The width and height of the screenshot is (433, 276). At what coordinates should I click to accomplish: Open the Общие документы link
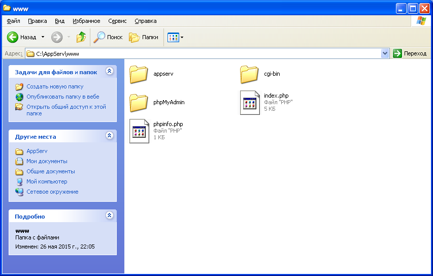coord(51,171)
